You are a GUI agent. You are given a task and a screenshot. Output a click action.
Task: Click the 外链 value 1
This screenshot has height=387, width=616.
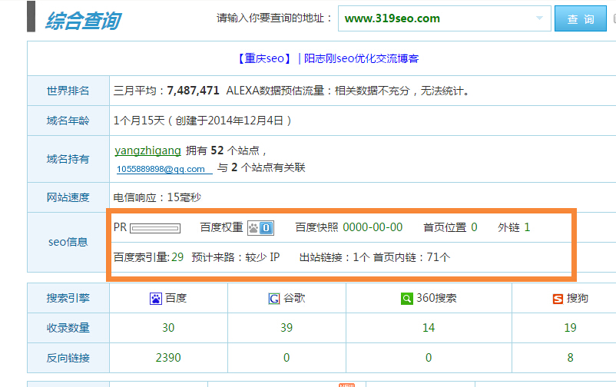tap(527, 227)
